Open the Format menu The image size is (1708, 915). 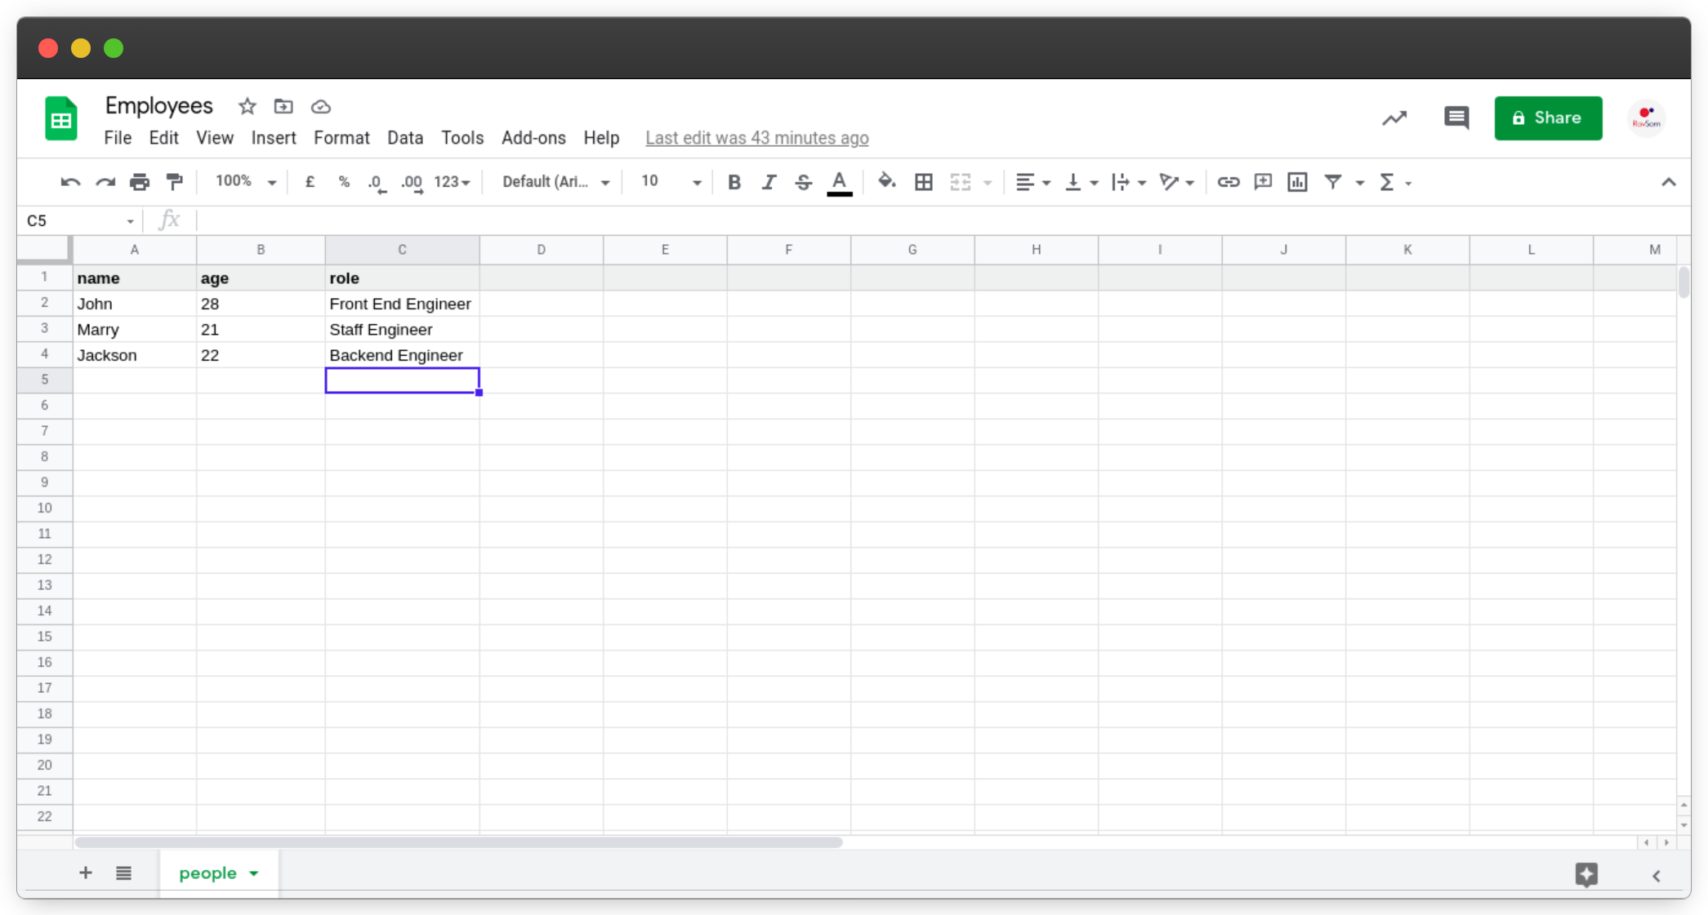[x=340, y=138]
